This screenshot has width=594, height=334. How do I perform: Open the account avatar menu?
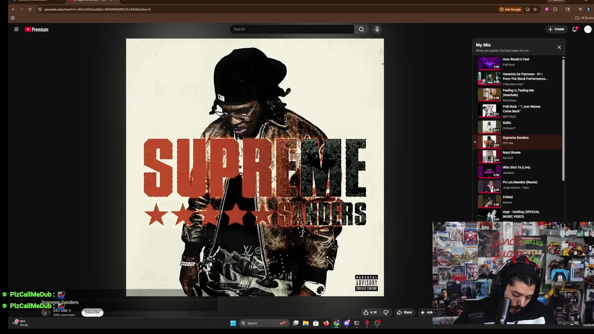pyautogui.click(x=588, y=29)
